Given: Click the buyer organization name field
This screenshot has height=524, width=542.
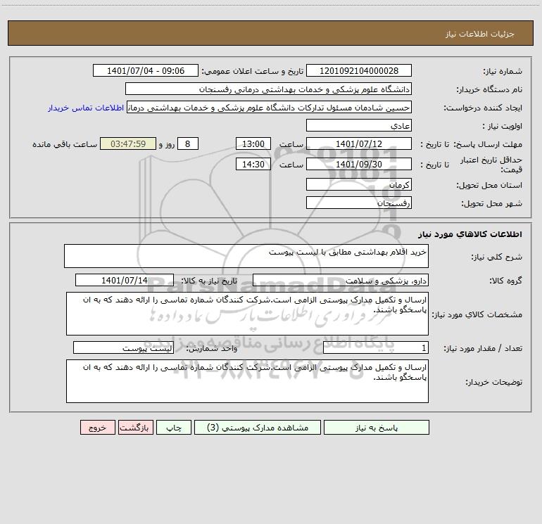Looking at the screenshot, I should point(268,89).
